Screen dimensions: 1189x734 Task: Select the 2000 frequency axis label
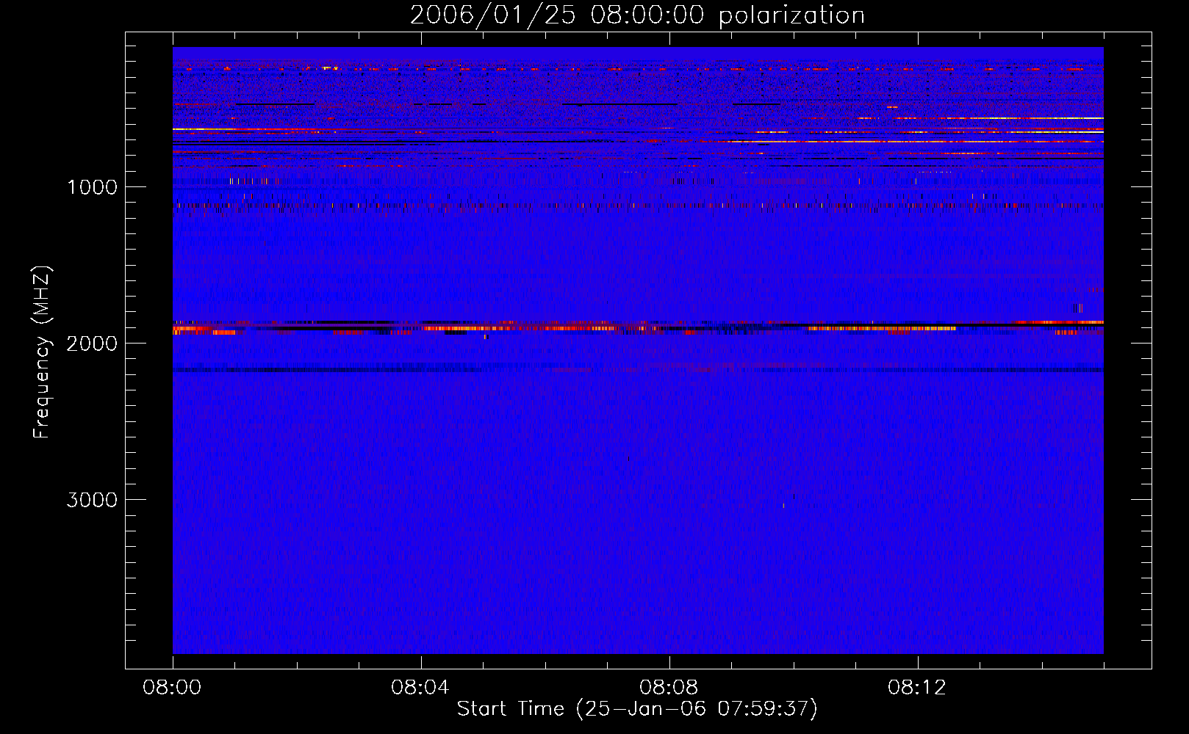coord(92,344)
